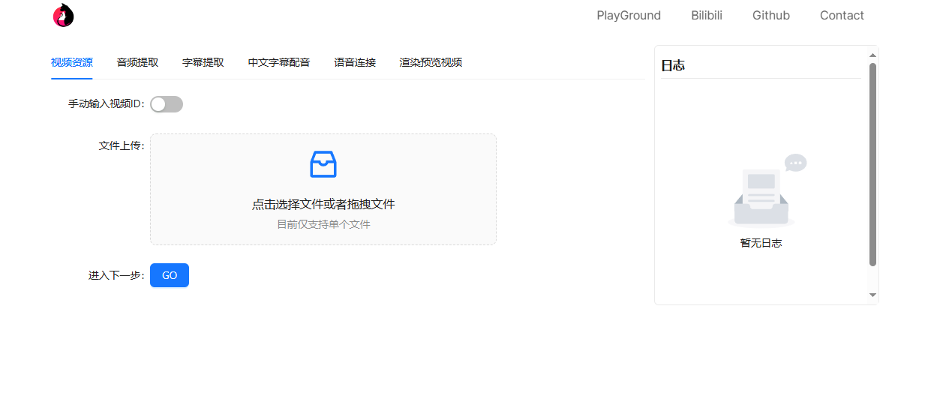Click the log panel scroll-down arrow
Viewport: 943px width, 411px height.
click(x=872, y=295)
